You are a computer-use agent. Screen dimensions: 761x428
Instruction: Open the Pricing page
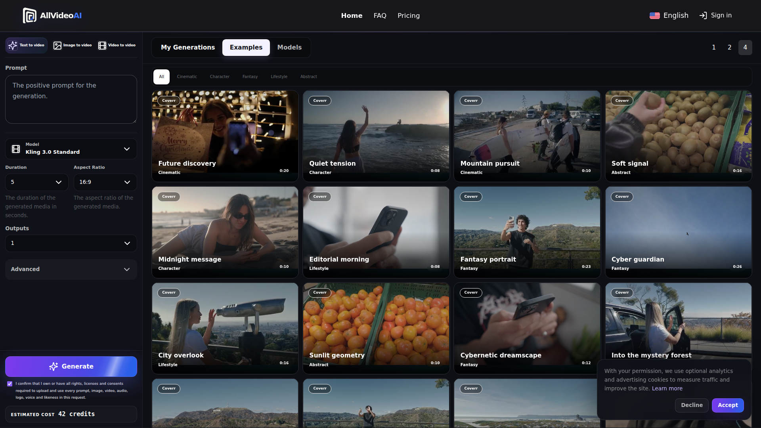click(409, 16)
